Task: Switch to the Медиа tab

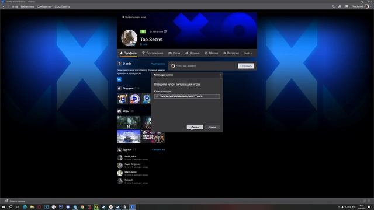Action: 212,53
